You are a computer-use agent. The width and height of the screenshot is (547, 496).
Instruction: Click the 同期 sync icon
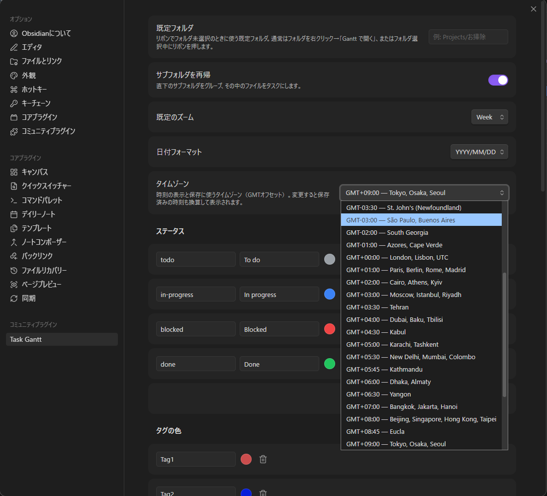coord(14,298)
